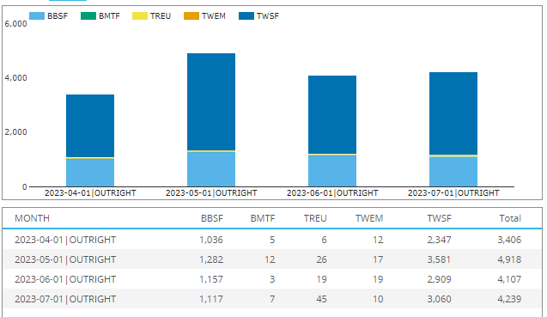Sort table by the BMTF column header
Screen dimensions: 547x317
pos(263,218)
